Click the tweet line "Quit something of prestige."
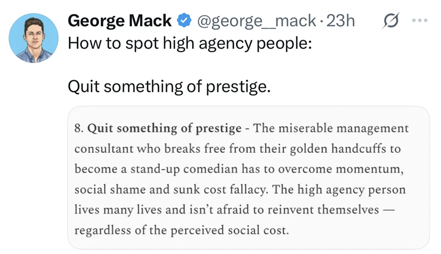Screen dimensions: 441x254 click(x=170, y=86)
